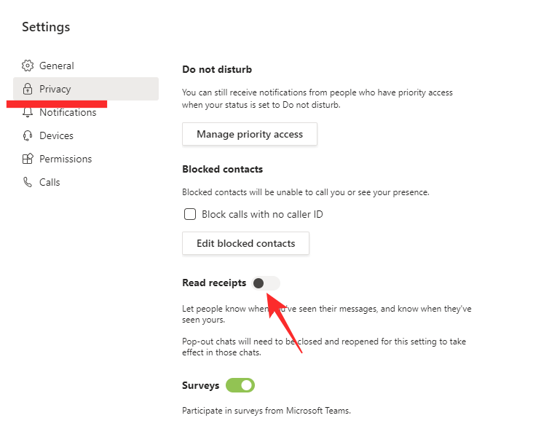Click the Permissions icon in sidebar
Viewport: 541px width, 442px height.
click(x=28, y=159)
